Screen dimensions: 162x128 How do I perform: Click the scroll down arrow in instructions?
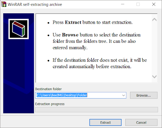[154, 77]
